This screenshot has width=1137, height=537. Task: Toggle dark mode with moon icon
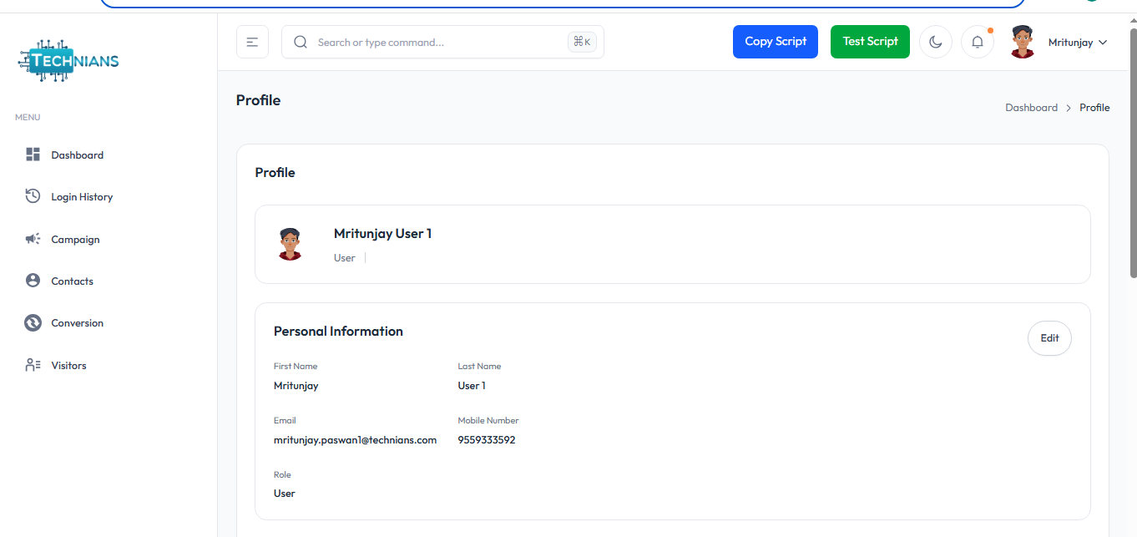pos(936,42)
